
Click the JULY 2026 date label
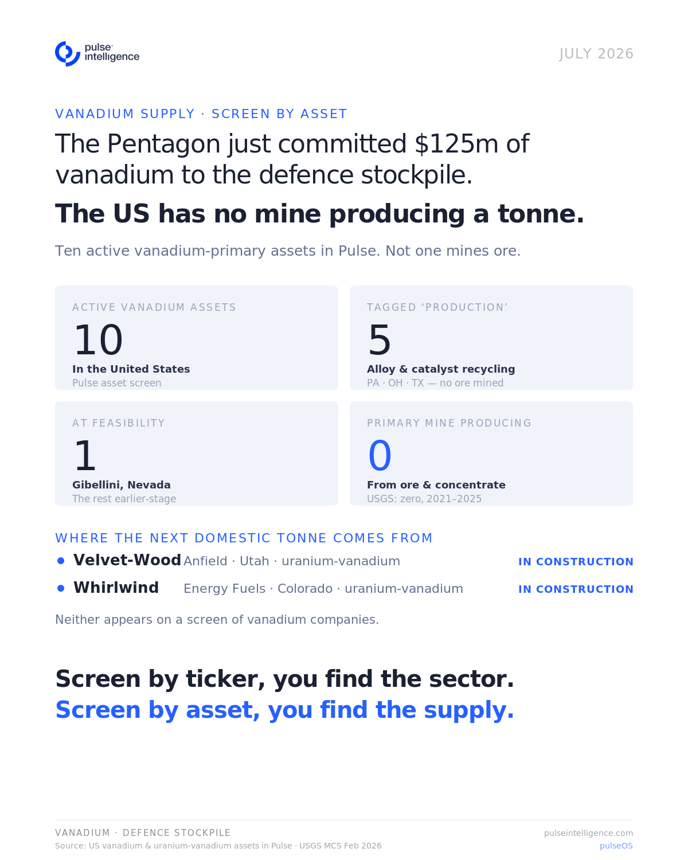click(596, 54)
